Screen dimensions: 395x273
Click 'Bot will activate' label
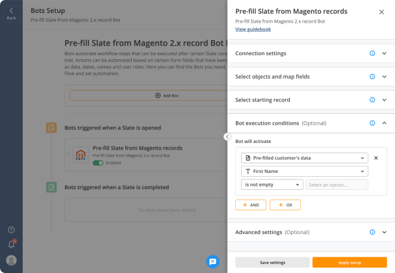click(253, 142)
